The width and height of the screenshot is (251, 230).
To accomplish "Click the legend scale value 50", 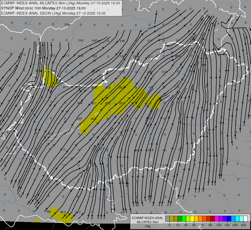I will [x=194, y=225].
